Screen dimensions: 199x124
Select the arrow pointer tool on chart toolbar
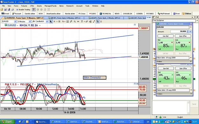[x=51, y=22]
